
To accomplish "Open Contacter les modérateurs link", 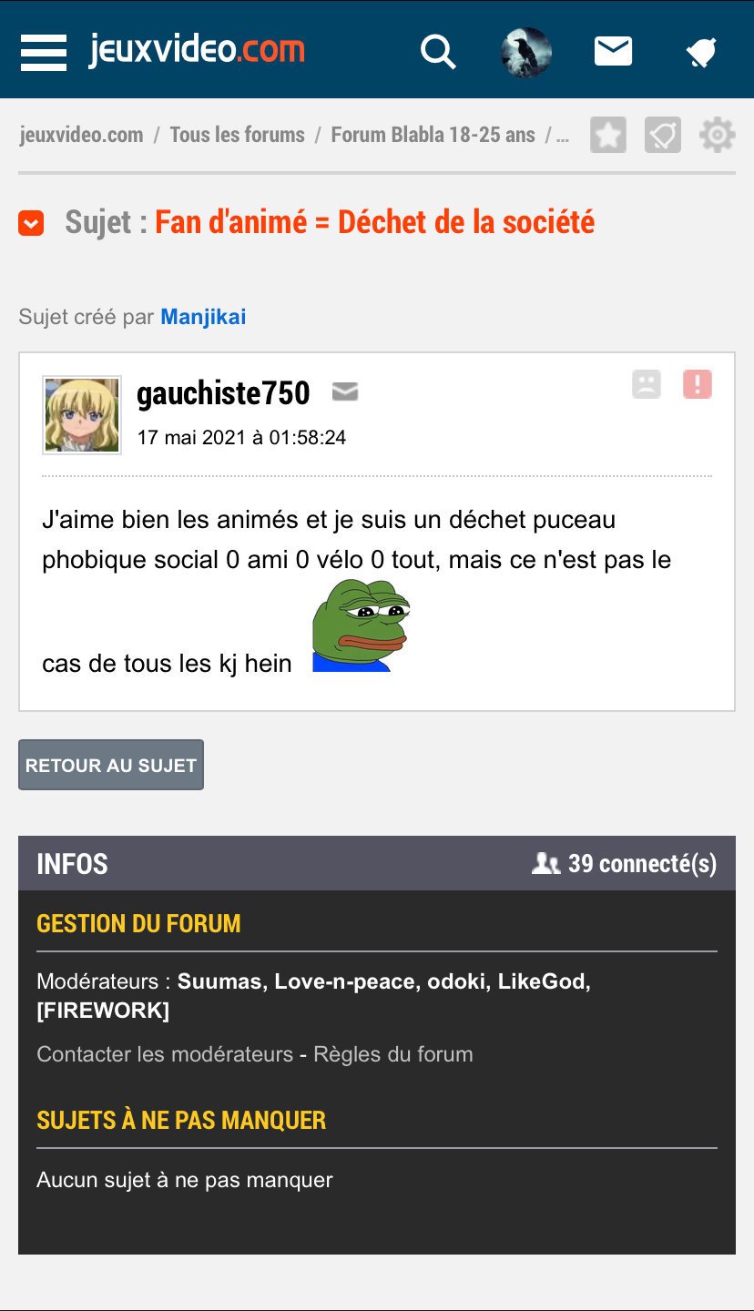I will pyautogui.click(x=165, y=1054).
